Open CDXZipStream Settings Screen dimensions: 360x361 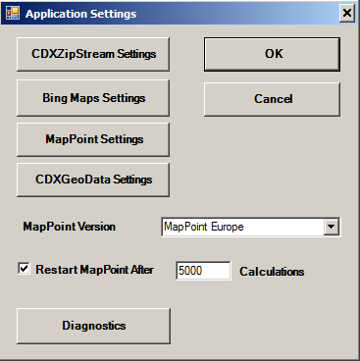point(93,54)
